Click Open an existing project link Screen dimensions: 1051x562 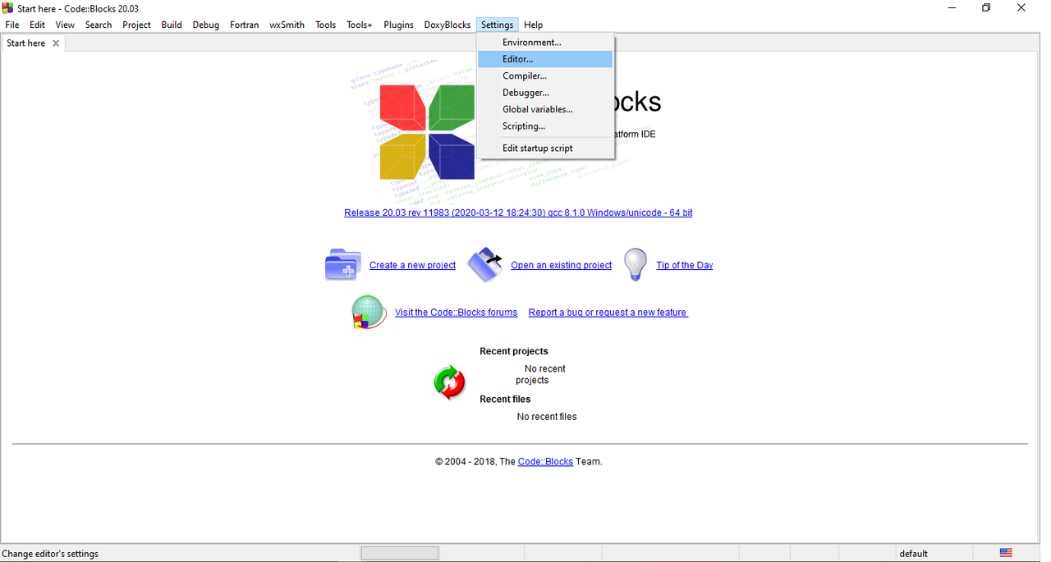pos(562,266)
